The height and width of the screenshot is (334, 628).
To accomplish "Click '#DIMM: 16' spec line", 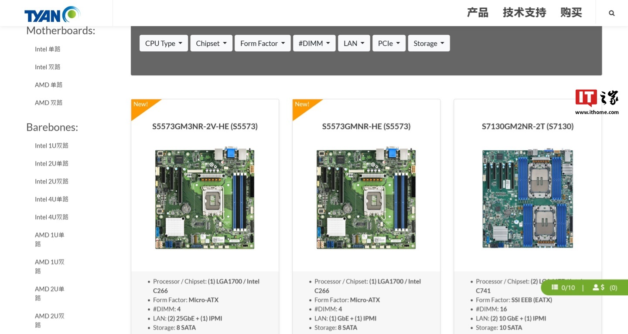I will (x=491, y=309).
